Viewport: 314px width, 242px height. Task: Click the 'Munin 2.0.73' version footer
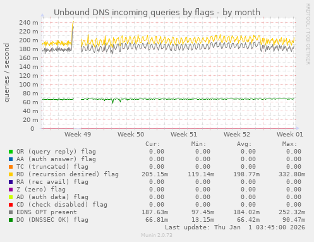point(157,235)
